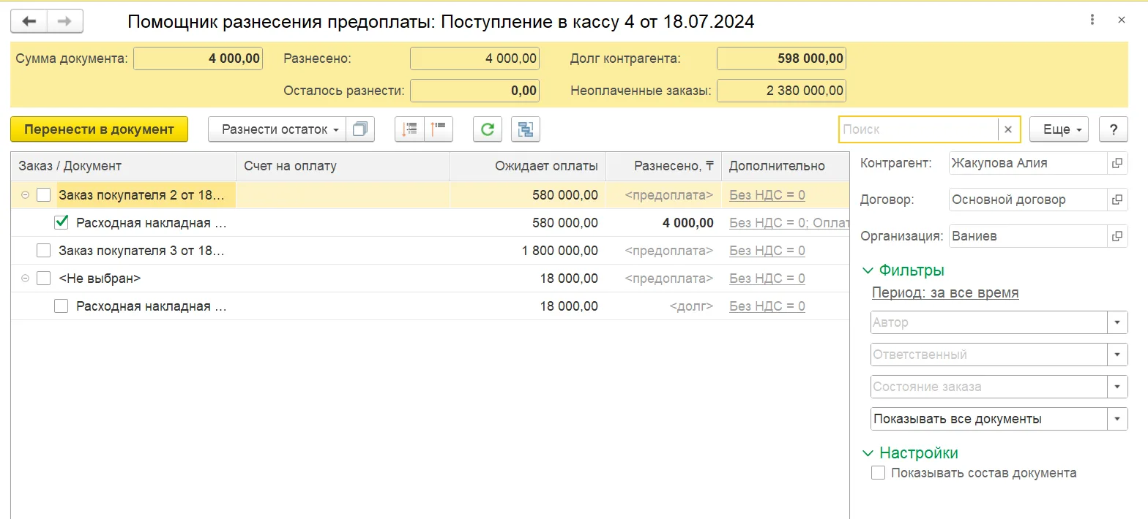Click the Договор Основной договор field
The height and width of the screenshot is (519, 1148).
click(1027, 200)
